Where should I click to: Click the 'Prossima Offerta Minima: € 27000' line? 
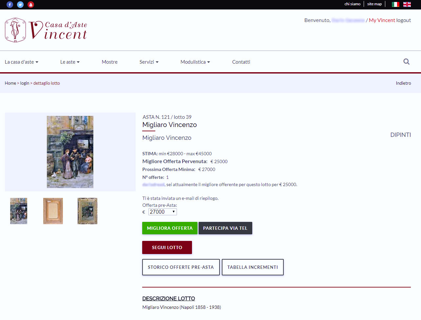[x=179, y=169]
